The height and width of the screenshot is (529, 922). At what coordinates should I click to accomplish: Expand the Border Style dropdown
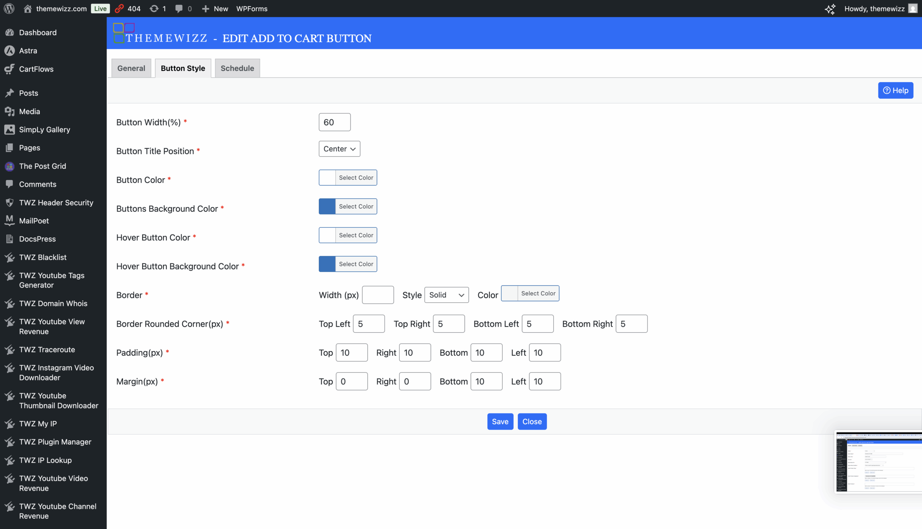click(446, 295)
